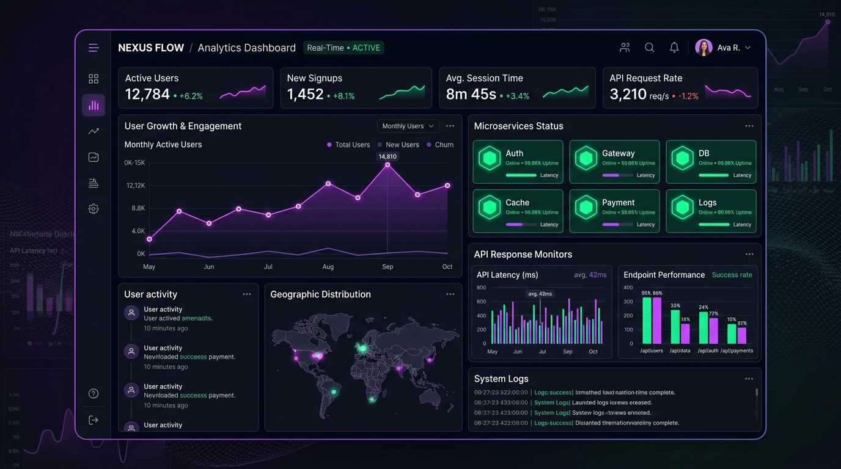Open the team users icon in header

tap(625, 48)
